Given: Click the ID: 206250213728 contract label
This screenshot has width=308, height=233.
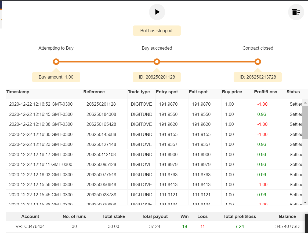Looking at the screenshot, I should tap(258, 77).
